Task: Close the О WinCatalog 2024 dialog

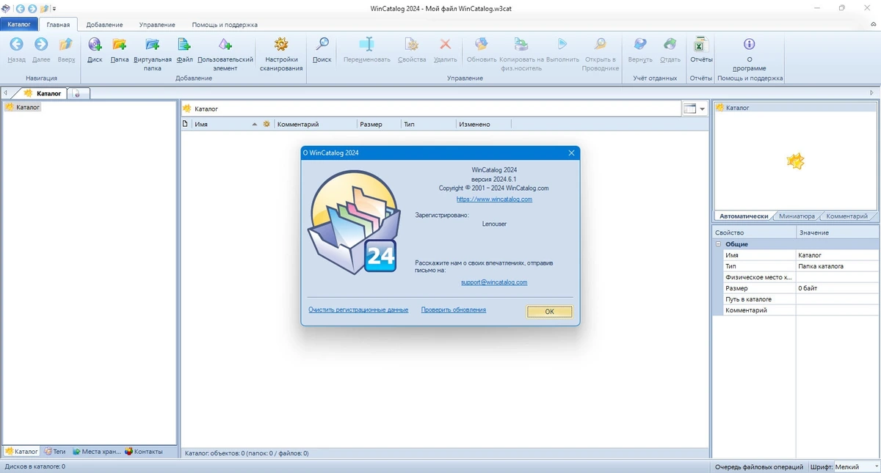Action: pyautogui.click(x=571, y=153)
